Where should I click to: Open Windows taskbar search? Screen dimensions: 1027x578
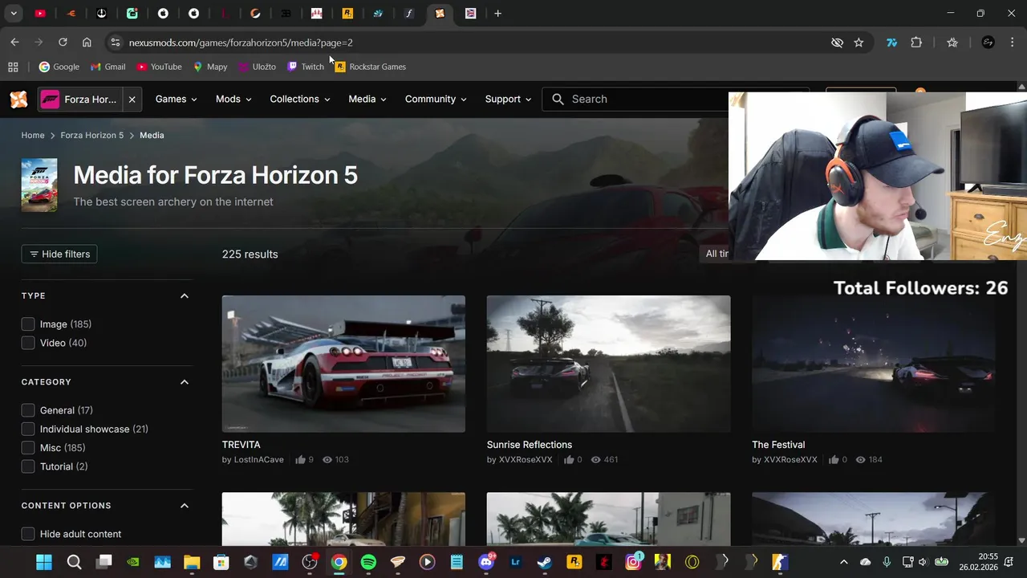pos(74,563)
